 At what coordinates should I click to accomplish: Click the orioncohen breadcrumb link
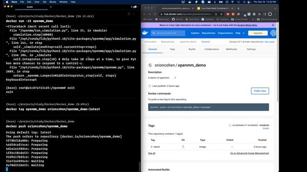pyautogui.click(x=151, y=42)
